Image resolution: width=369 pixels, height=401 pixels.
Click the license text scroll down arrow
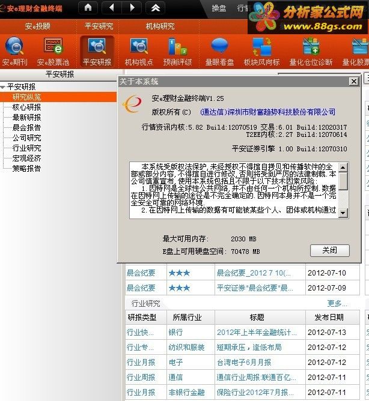tap(343, 213)
